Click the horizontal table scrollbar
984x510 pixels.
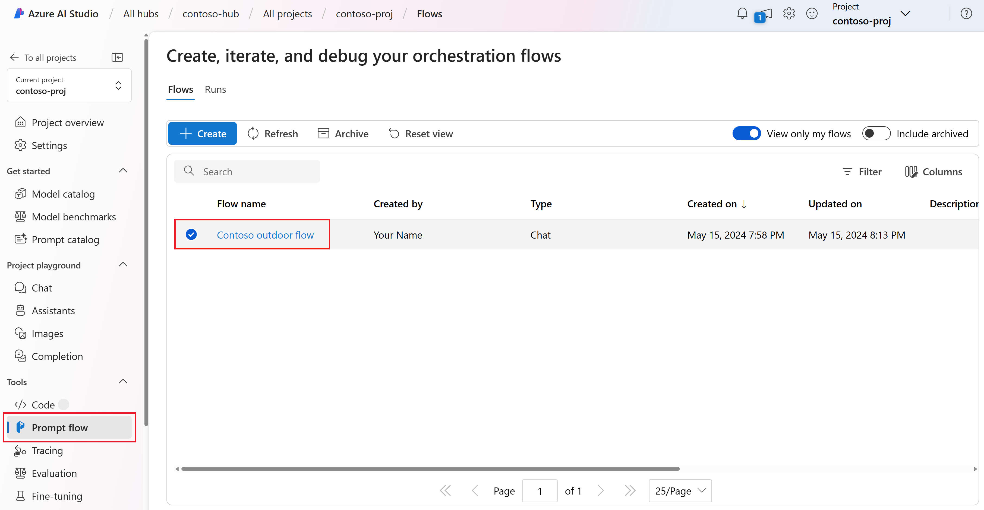click(x=430, y=469)
